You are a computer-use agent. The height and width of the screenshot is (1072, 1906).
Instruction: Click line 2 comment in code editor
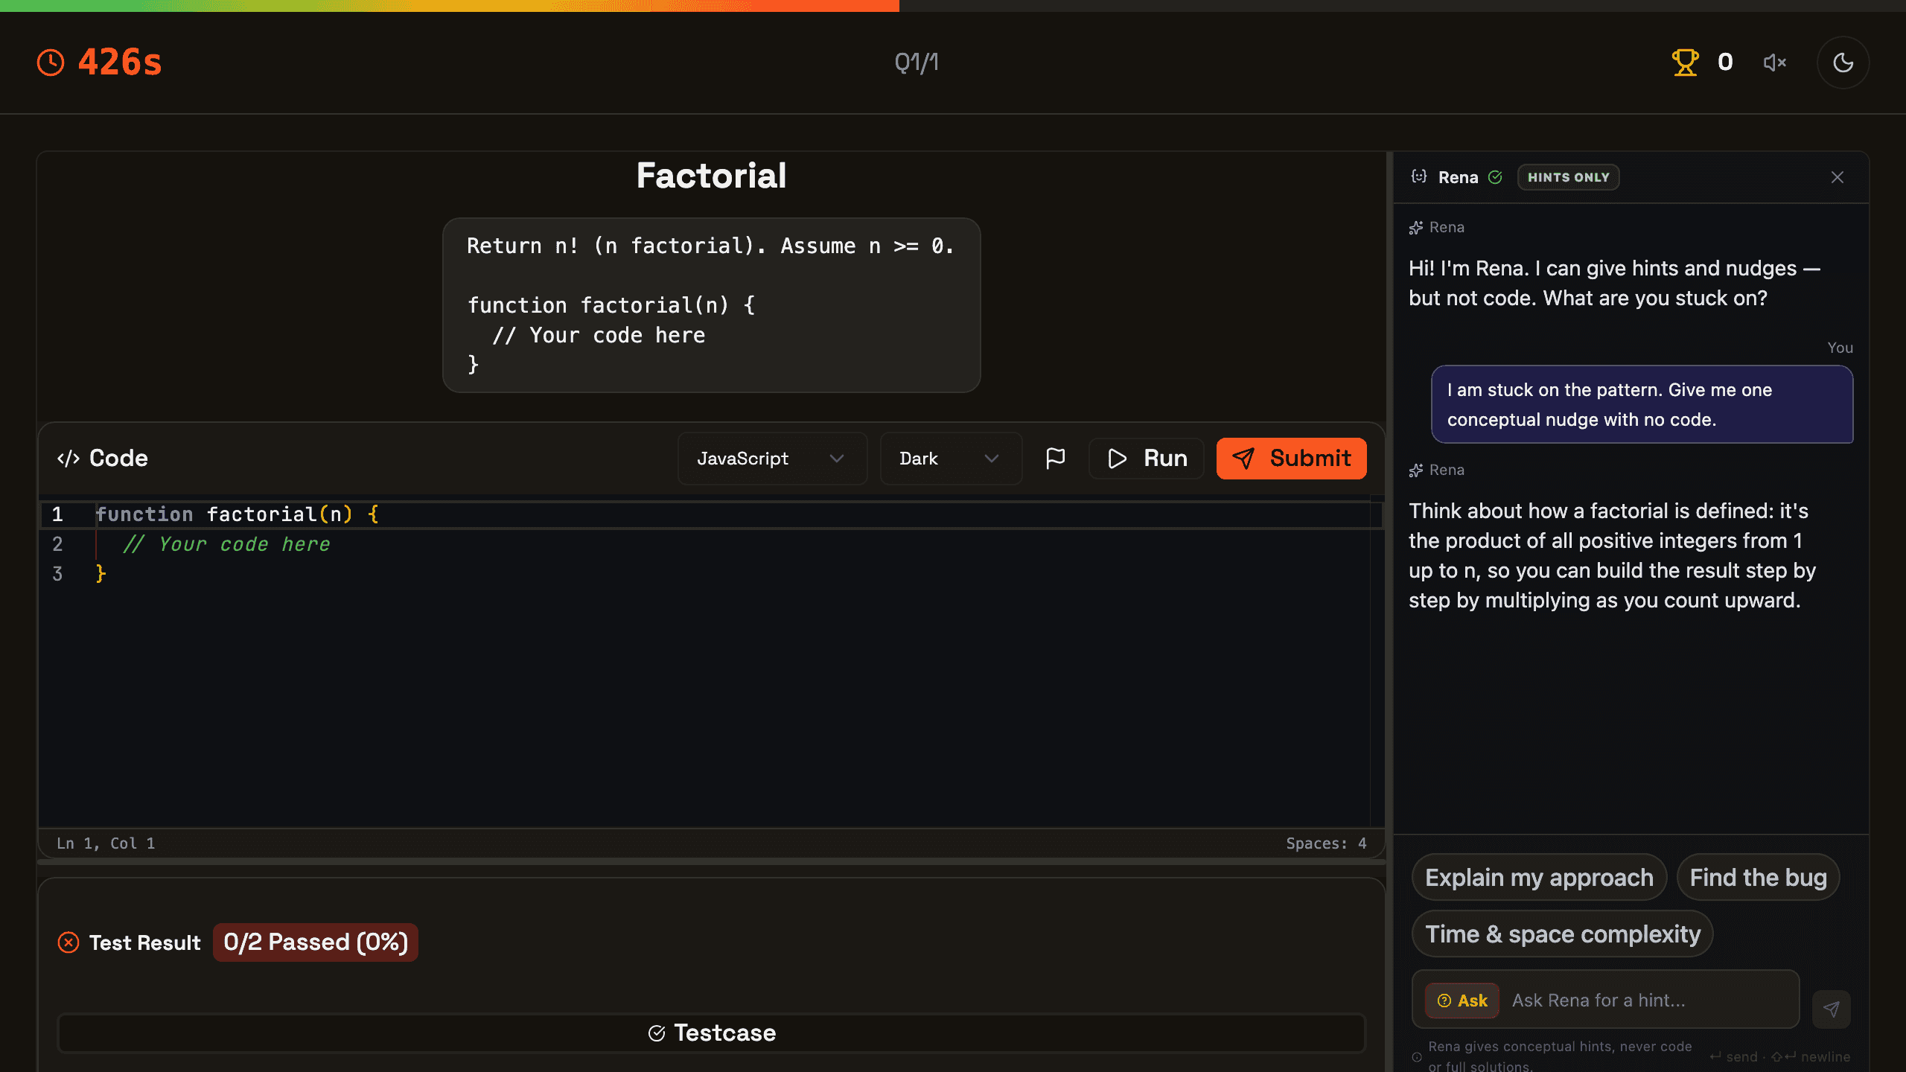pyautogui.click(x=227, y=544)
